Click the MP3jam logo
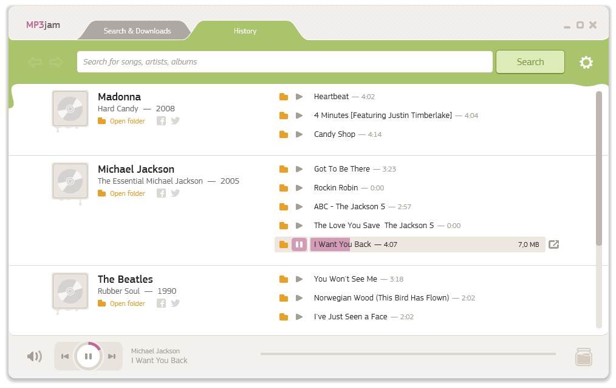Viewport: 616px width, 388px height. click(43, 25)
